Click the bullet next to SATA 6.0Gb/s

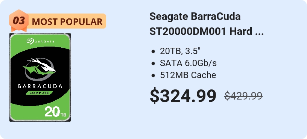[x=153, y=63]
